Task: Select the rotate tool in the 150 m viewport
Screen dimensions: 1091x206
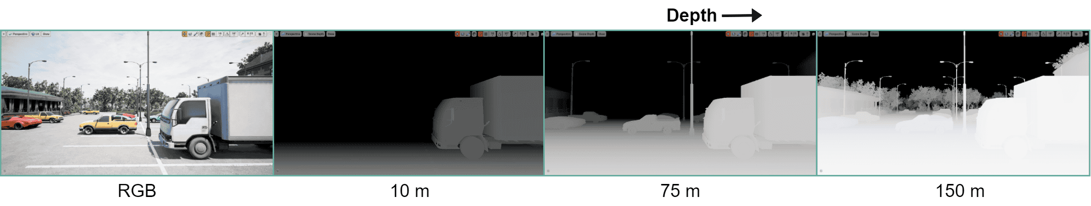Action: pos(1006,34)
